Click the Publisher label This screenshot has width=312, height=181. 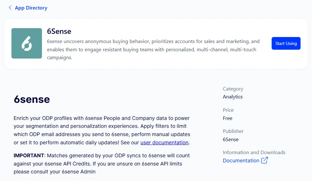(233, 131)
